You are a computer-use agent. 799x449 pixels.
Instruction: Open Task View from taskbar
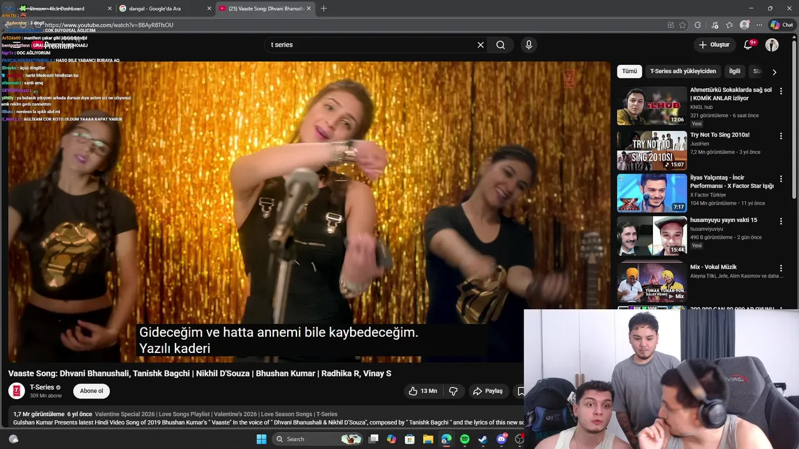pyautogui.click(x=373, y=439)
